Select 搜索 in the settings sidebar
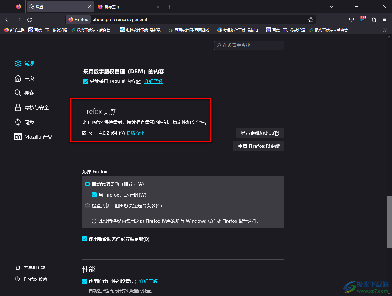This screenshot has width=392, height=296. 25,93
